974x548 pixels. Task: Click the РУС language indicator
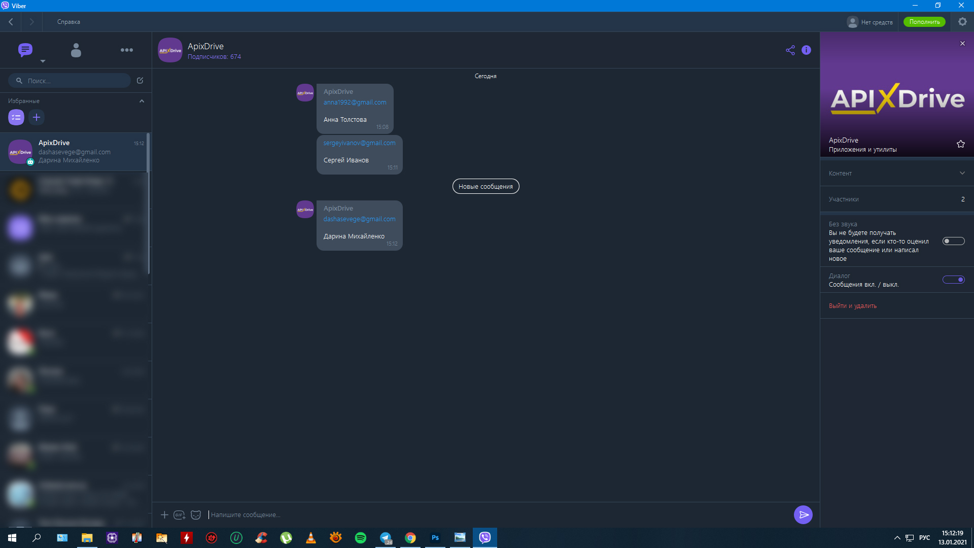924,538
